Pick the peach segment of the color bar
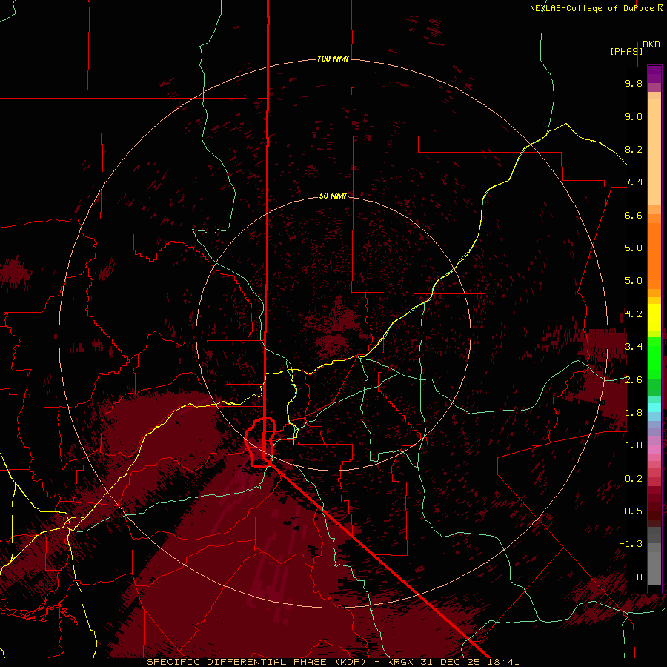The image size is (667, 667). 654,151
